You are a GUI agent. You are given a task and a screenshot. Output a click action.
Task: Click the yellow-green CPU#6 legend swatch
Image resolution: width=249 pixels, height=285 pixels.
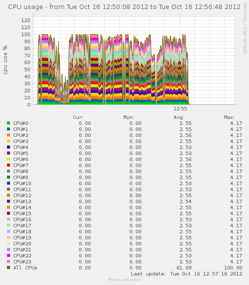tap(9, 159)
